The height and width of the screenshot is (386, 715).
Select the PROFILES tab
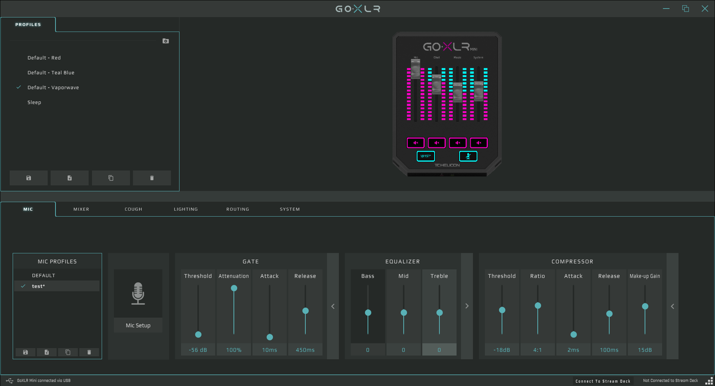click(28, 25)
